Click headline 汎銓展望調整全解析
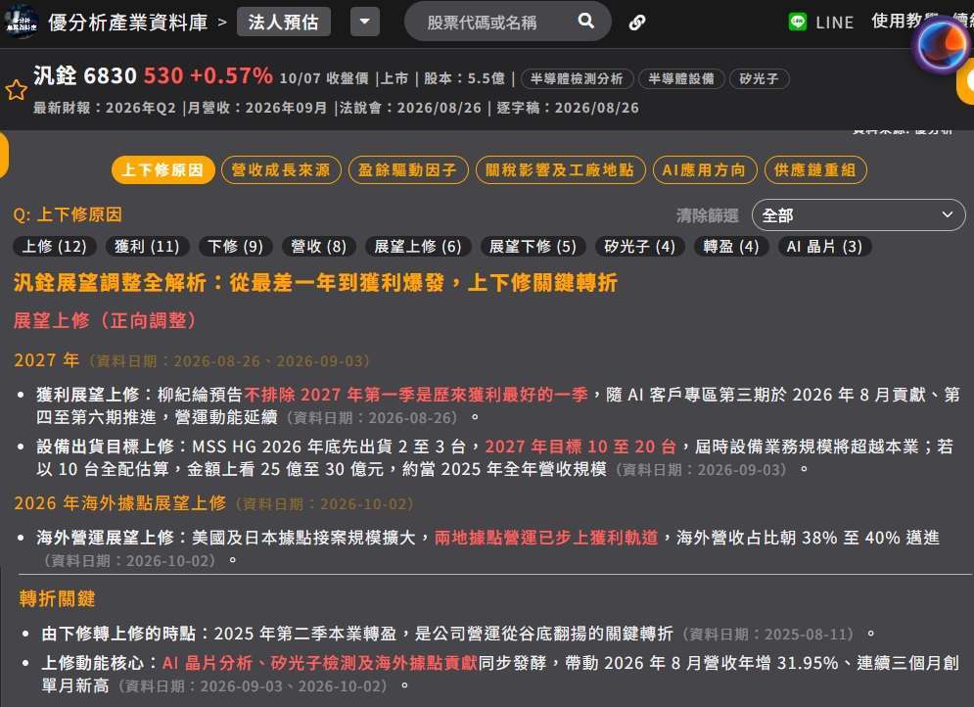974x707 pixels. [x=315, y=283]
